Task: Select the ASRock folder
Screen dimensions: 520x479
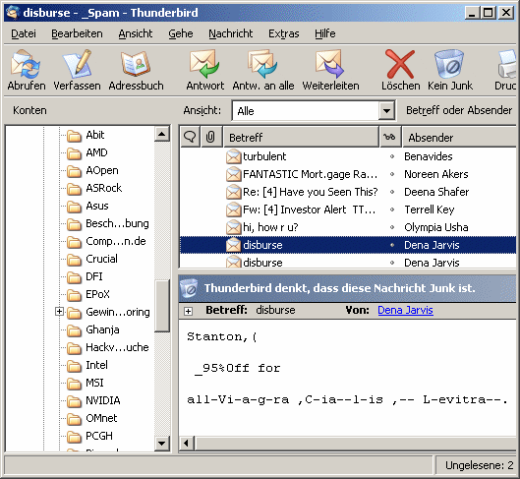Action: point(104,188)
